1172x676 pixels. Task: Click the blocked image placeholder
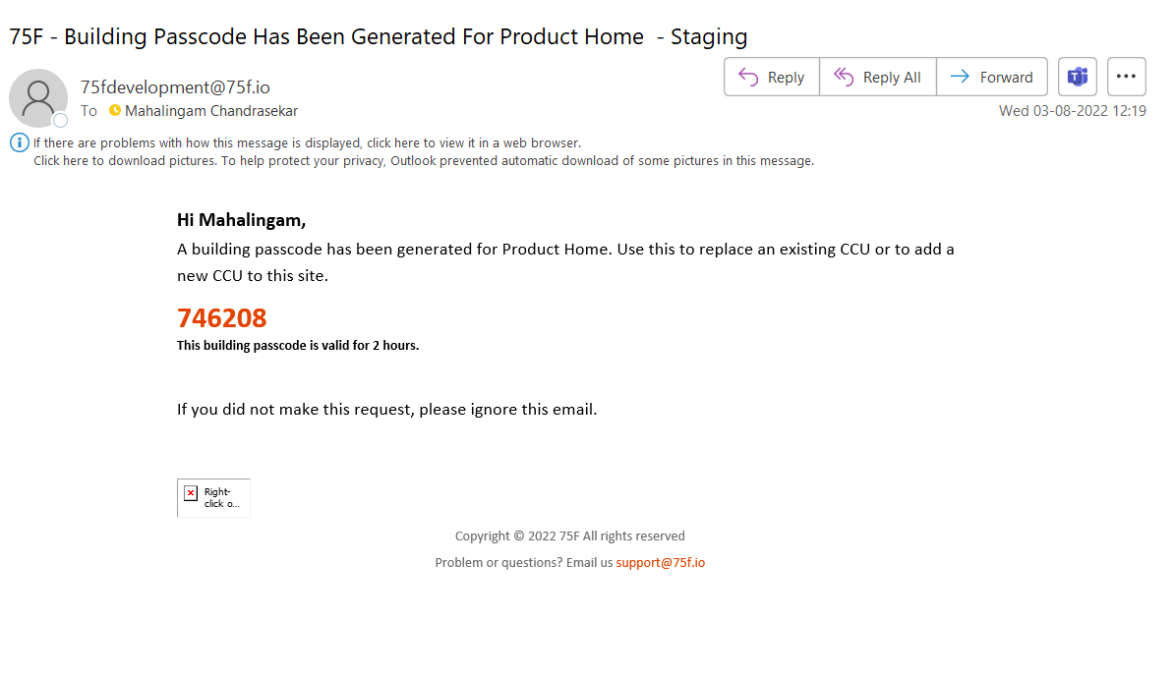213,497
